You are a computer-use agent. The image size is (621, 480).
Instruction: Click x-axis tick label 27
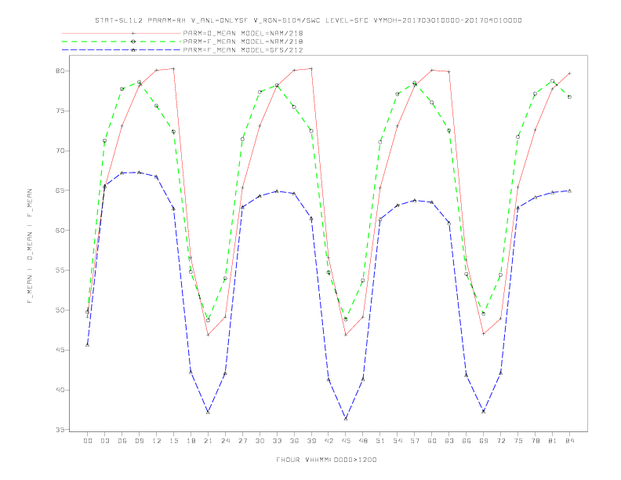point(243,441)
